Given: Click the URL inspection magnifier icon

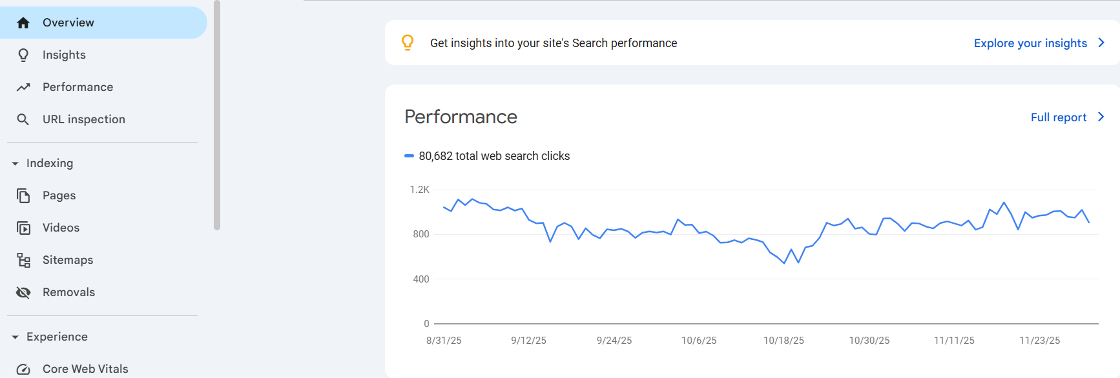Looking at the screenshot, I should click(23, 119).
